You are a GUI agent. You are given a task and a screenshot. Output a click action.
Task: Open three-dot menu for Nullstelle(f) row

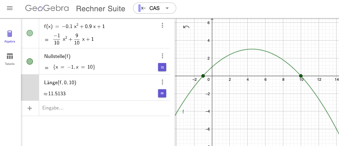point(162,56)
